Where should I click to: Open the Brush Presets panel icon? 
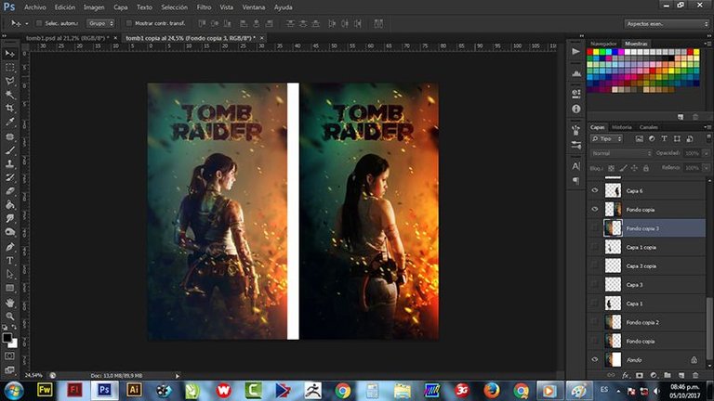coord(576,145)
